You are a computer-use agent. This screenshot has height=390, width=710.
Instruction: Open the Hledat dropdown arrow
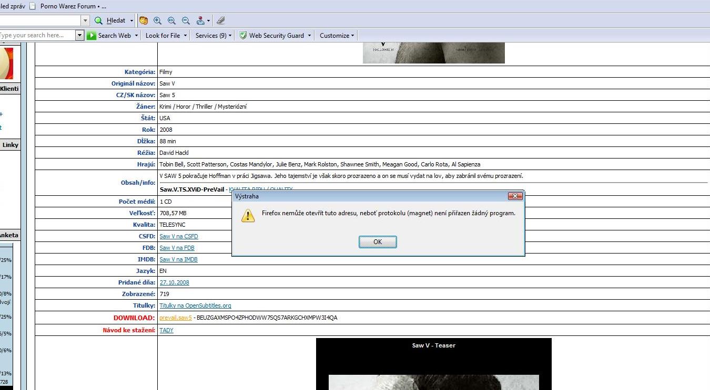click(131, 20)
